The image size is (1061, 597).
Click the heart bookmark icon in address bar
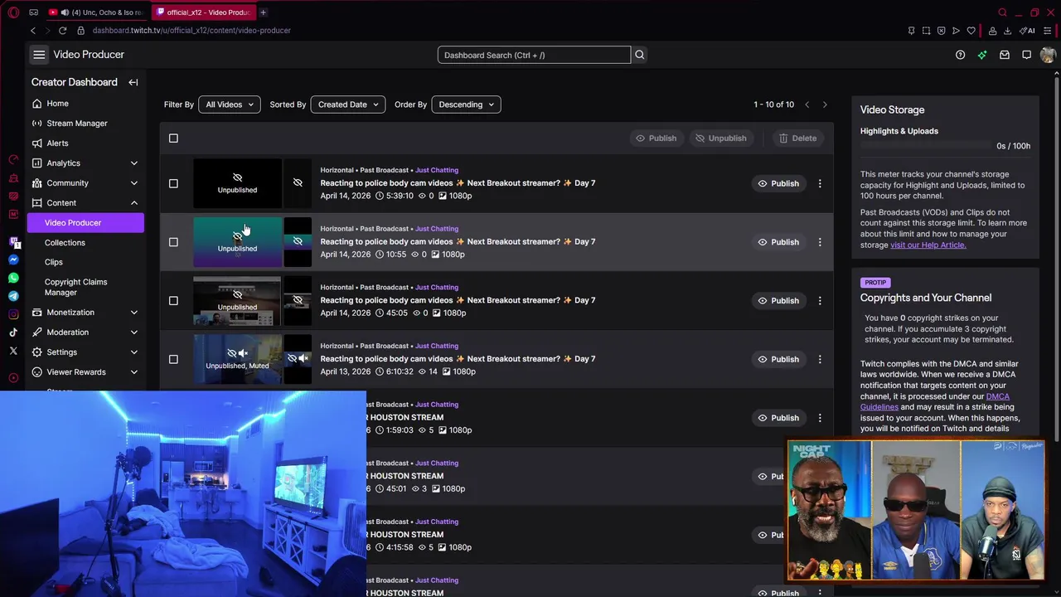pyautogui.click(x=971, y=31)
